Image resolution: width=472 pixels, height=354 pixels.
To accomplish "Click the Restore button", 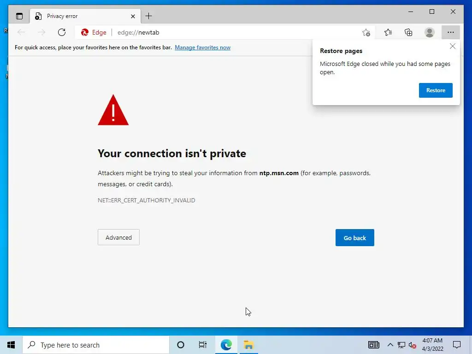I will point(436,90).
